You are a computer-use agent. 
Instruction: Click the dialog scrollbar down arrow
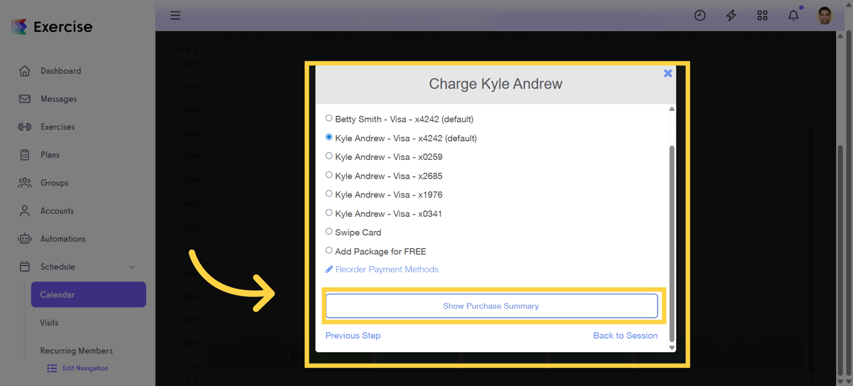[672, 348]
